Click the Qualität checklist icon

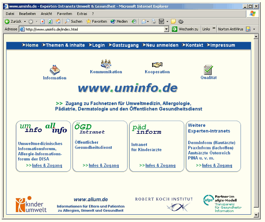[x=208, y=70]
